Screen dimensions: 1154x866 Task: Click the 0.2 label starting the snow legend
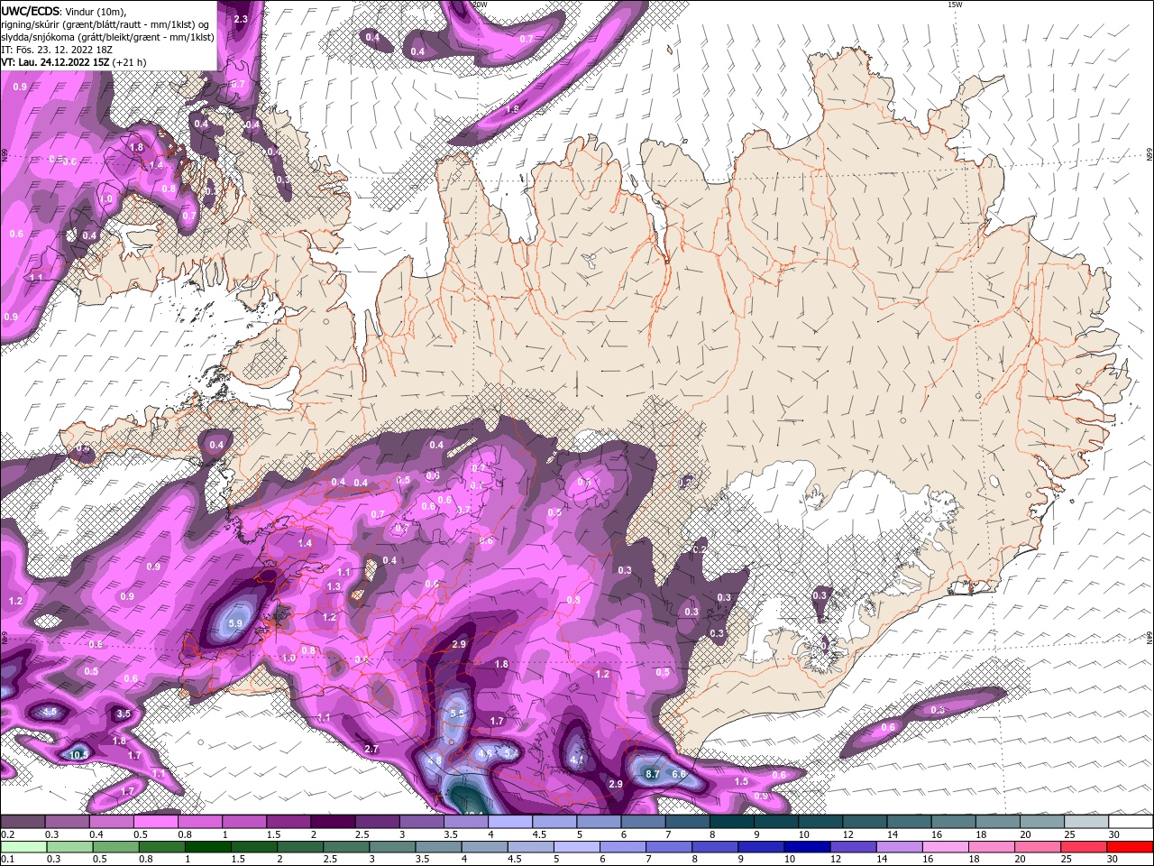pyautogui.click(x=8, y=834)
